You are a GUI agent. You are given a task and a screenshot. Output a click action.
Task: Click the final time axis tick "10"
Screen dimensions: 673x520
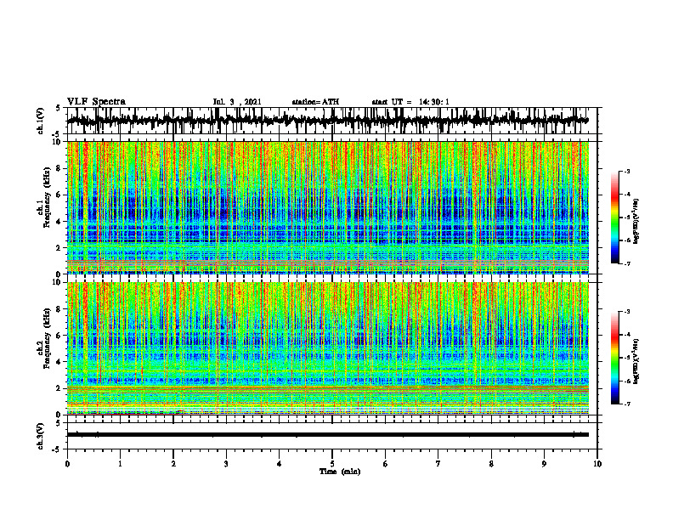[597, 464]
